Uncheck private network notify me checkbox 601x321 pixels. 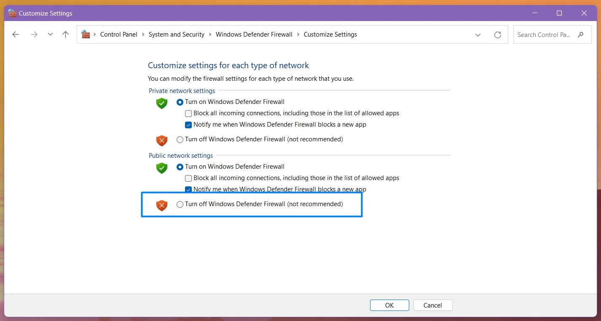(x=188, y=125)
